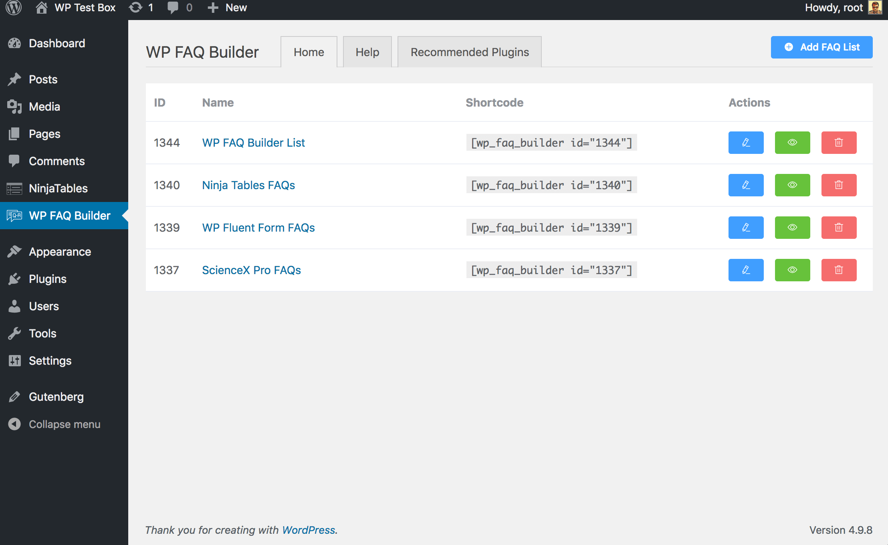Open the NinjaTables menu item
The height and width of the screenshot is (545, 888).
coord(64,188)
